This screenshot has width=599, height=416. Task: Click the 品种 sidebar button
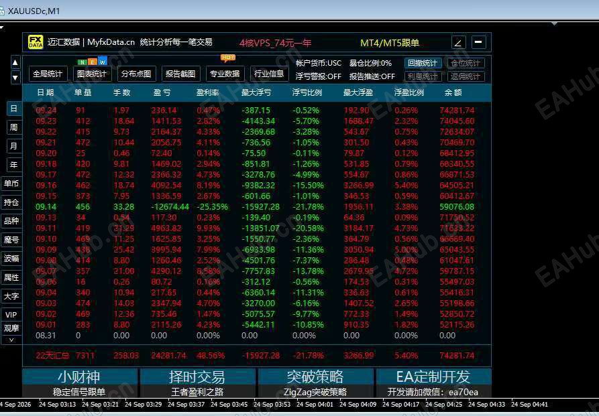click(11, 220)
